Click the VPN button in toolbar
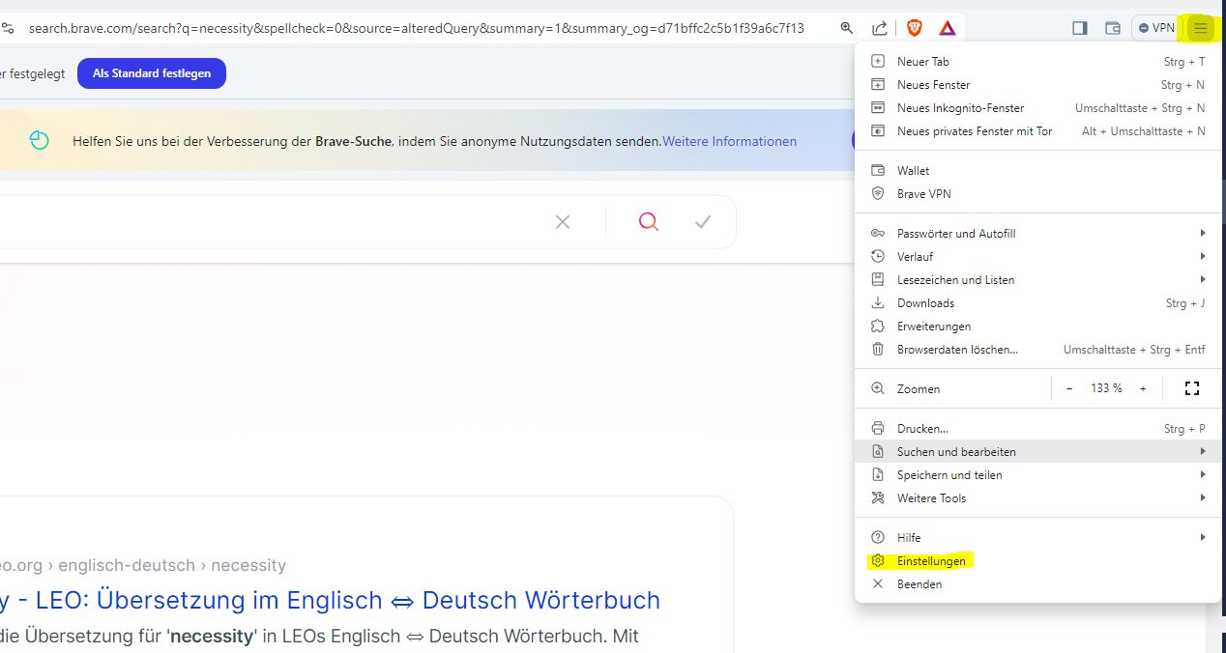Viewport: 1226px width, 653px height. click(1156, 28)
